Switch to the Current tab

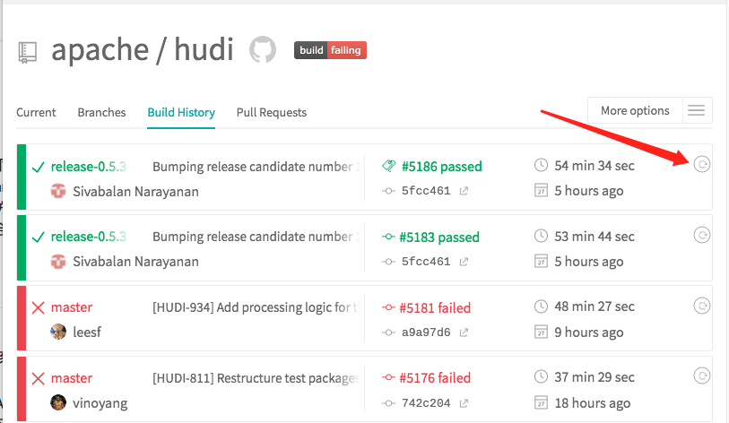click(x=36, y=113)
